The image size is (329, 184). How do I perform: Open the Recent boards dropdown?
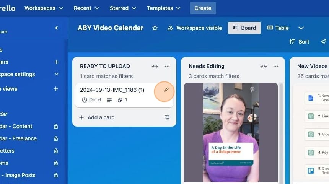pos(86,8)
